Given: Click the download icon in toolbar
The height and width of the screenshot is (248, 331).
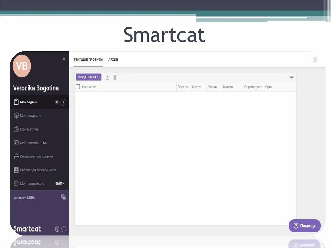Looking at the screenshot, I should 107,77.
